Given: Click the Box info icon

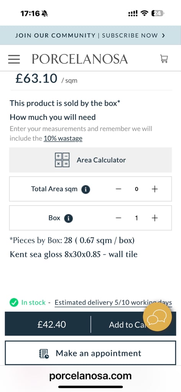Looking at the screenshot, I should (68, 218).
